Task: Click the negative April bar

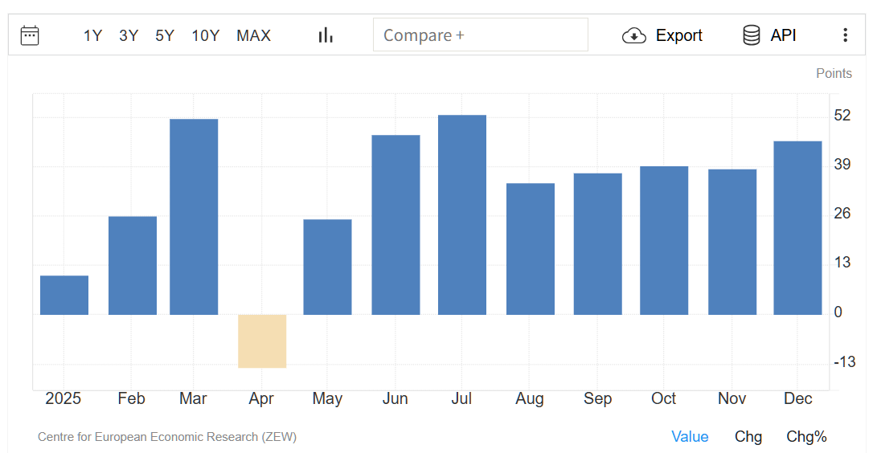Action: 262,341
